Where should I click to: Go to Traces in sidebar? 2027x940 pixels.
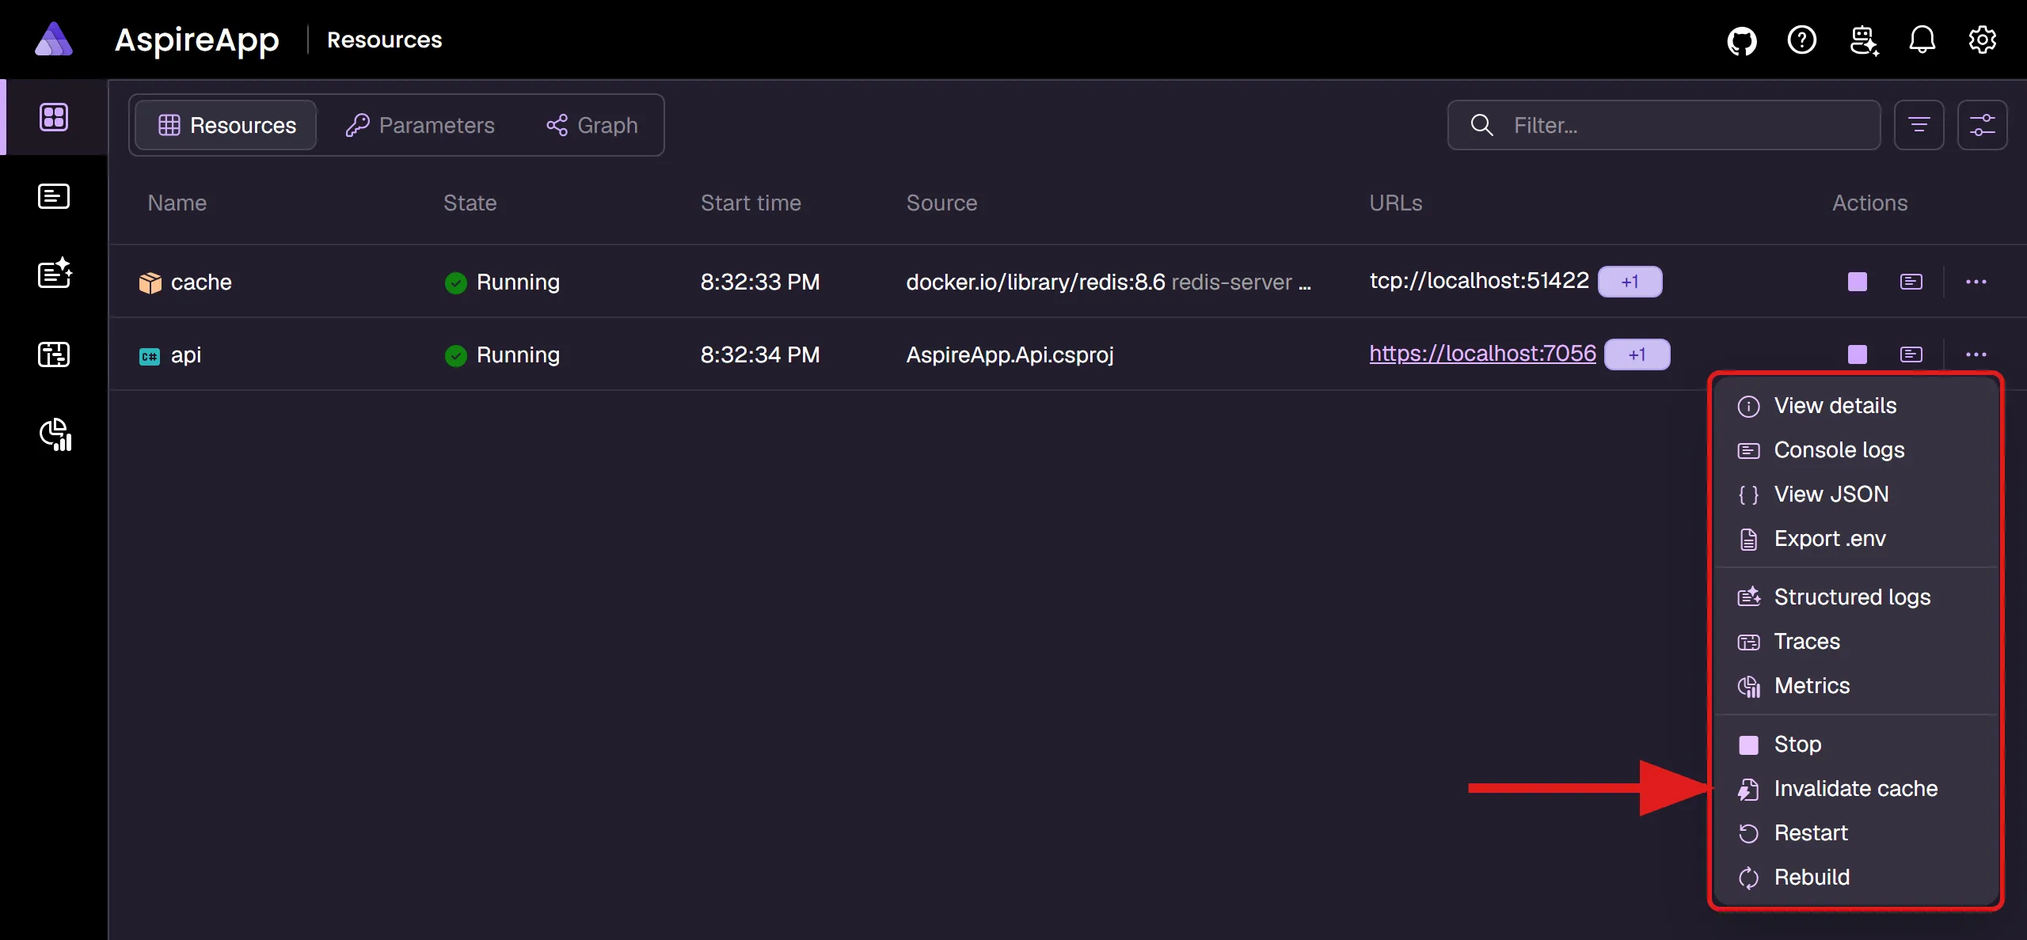[54, 354]
